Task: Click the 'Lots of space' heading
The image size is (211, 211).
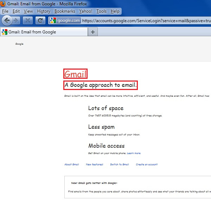Action: coord(106,108)
